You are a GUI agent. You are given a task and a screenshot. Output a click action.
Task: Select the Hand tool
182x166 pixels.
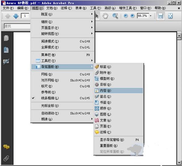(x=105, y=16)
